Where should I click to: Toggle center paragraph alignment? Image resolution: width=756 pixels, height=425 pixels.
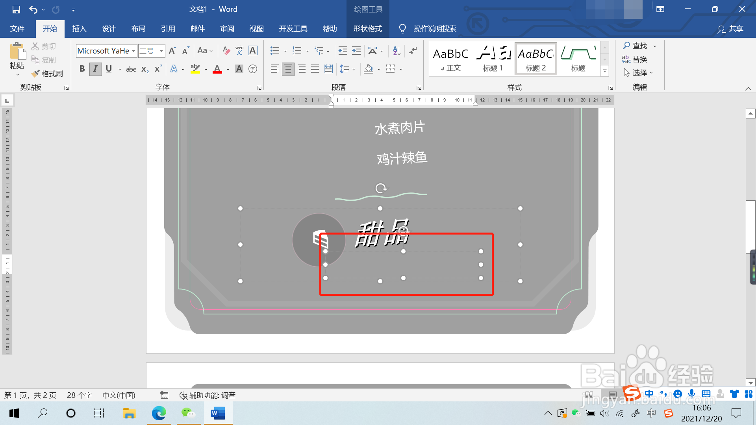[x=288, y=69]
